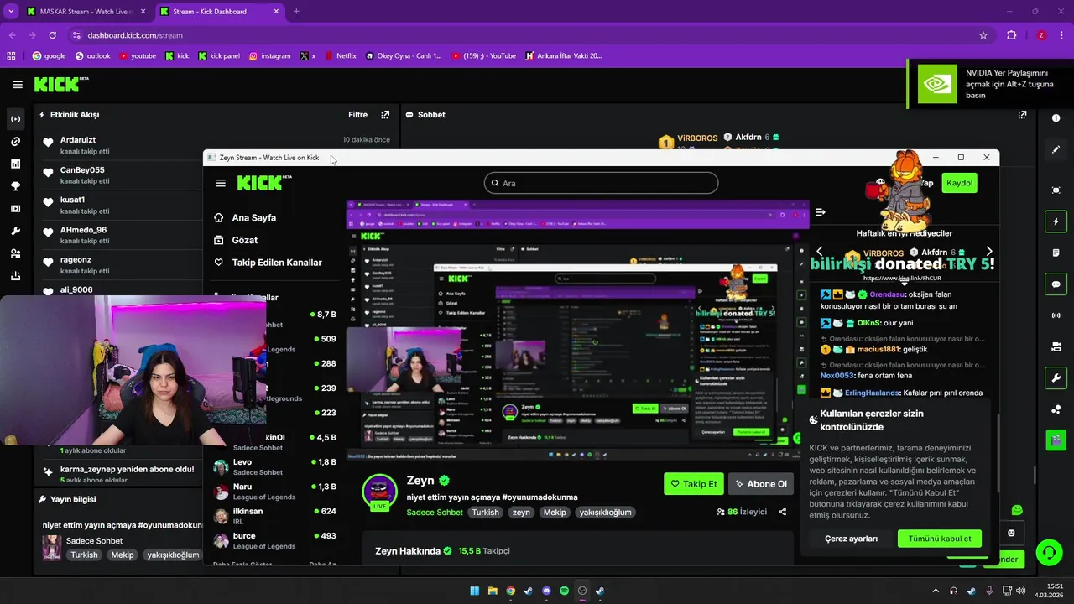Image resolution: width=1074 pixels, height=604 pixels.
Task: Open the Chrome tab search dropdown arrow
Action: (11, 12)
